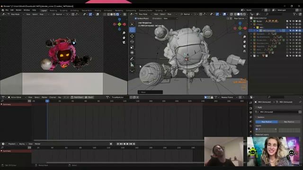The height and width of the screenshot is (170, 303).
Task: Open Pose Options dropdown
Action: tap(240, 18)
